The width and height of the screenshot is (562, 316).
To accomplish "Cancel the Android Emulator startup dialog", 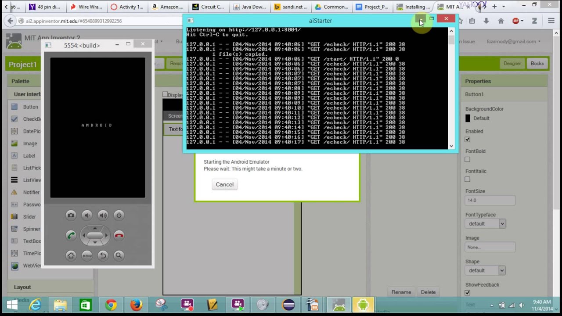I will pos(224,184).
